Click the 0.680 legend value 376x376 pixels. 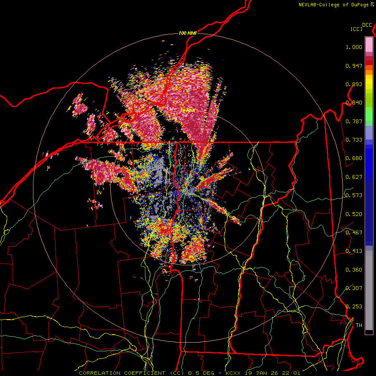(x=354, y=158)
